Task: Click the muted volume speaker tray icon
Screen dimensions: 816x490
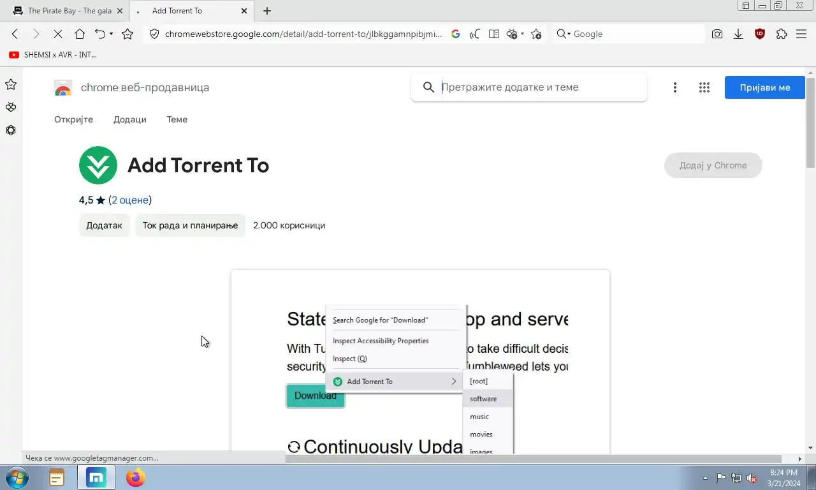Action: [752, 478]
